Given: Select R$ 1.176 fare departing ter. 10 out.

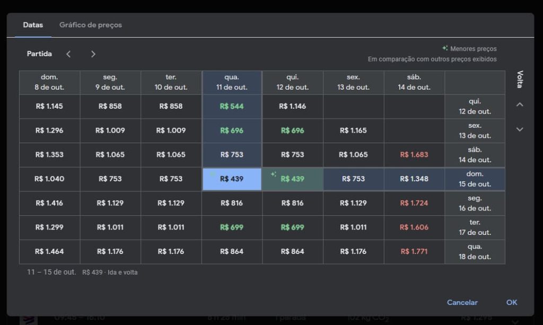Looking at the screenshot, I should [171, 252].
